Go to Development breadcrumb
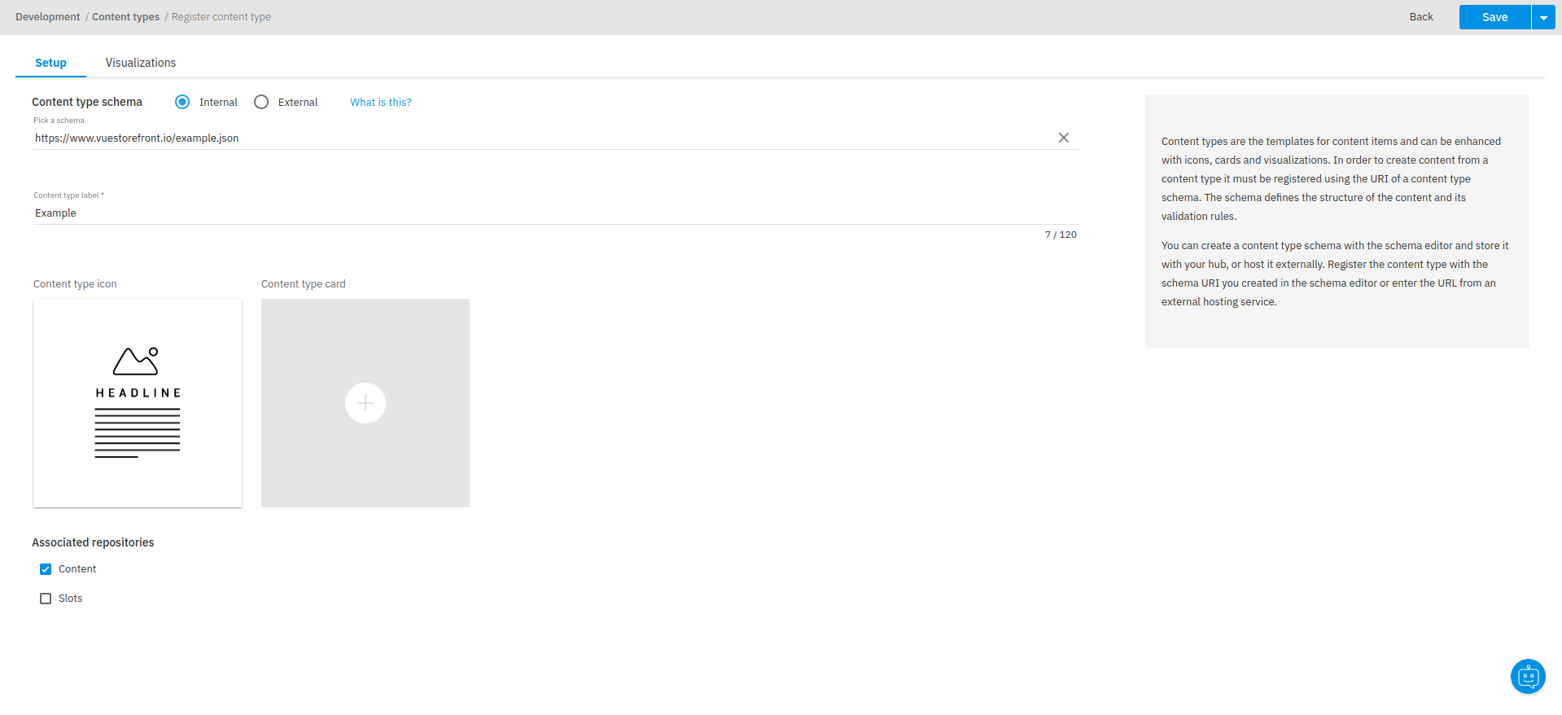This screenshot has width=1562, height=715. [47, 17]
